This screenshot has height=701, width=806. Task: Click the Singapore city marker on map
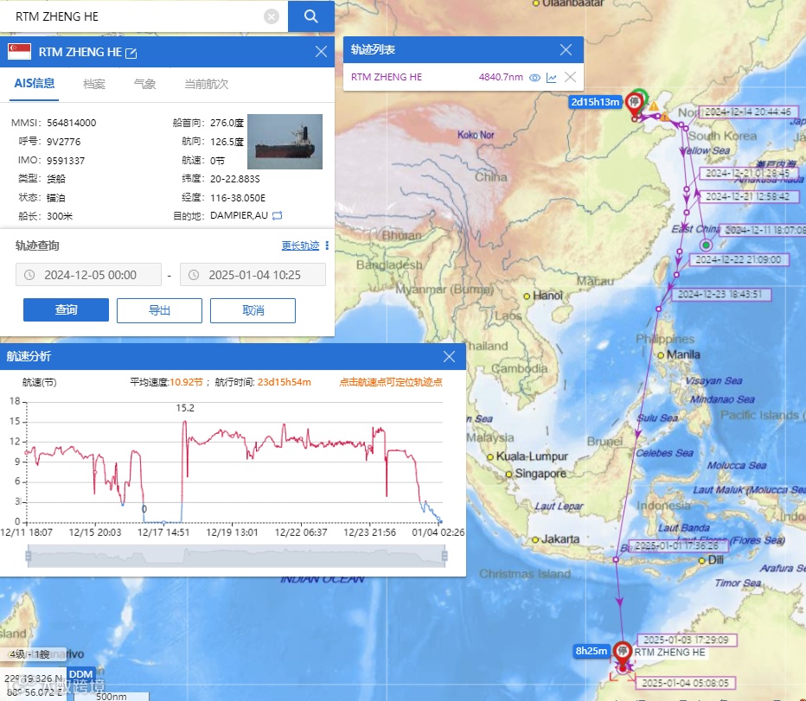[509, 474]
